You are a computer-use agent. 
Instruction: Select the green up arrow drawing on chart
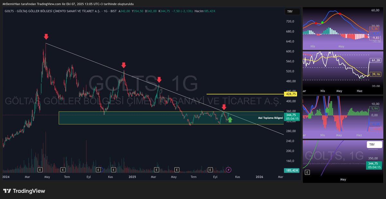230,120
